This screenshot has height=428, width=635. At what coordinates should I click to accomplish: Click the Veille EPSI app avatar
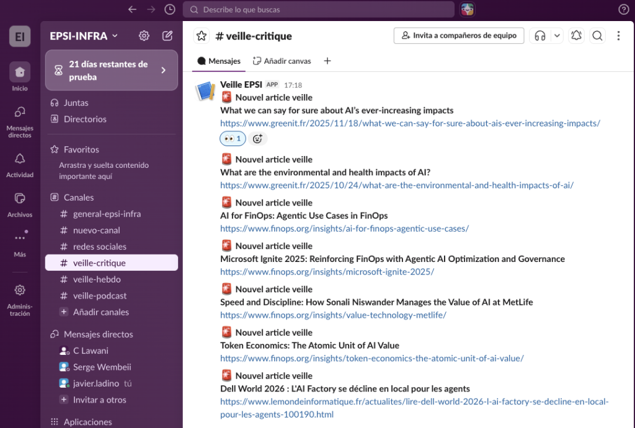(205, 91)
